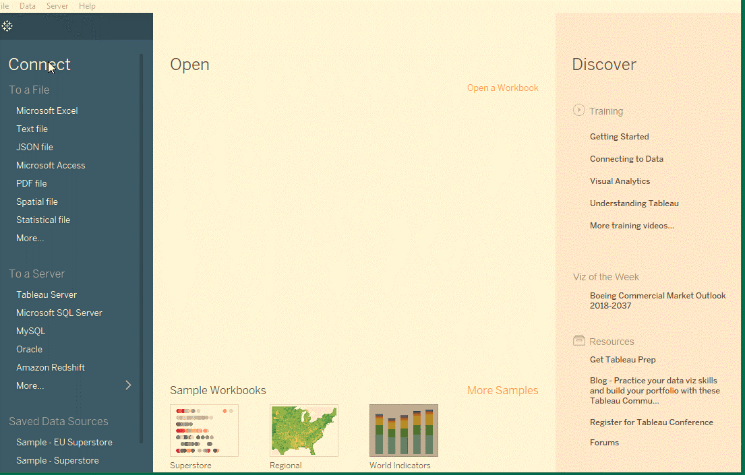Click the Connect pane vertical scrollbar
745x475 pixels.
(x=141, y=249)
